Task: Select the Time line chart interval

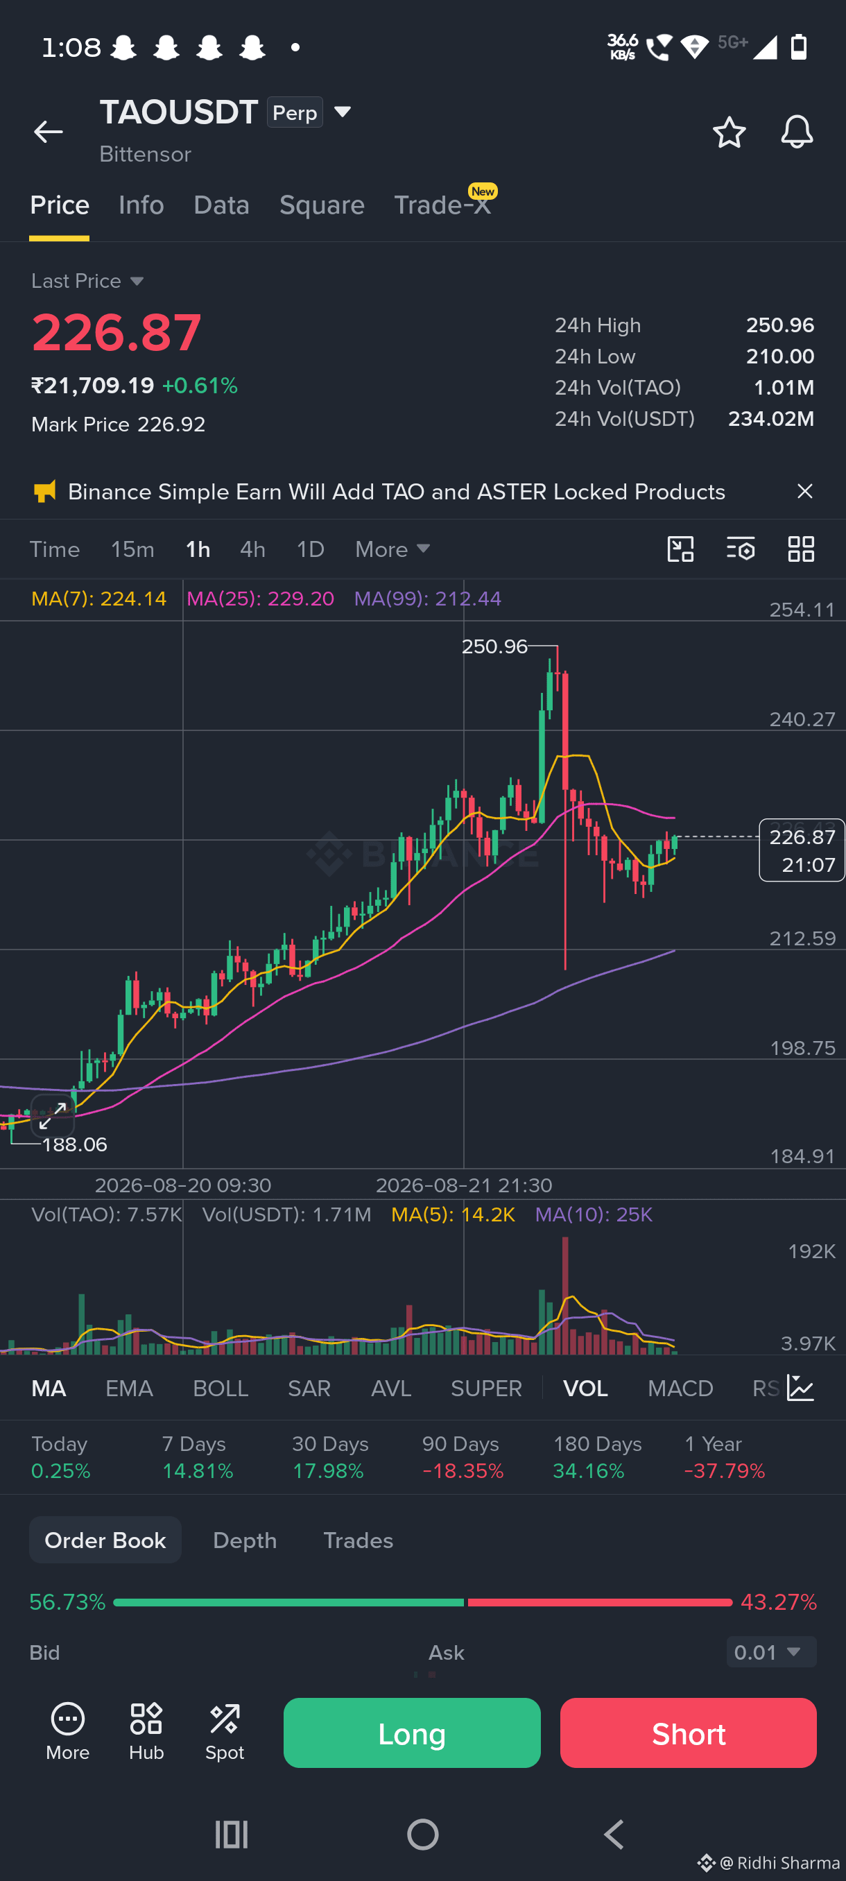Action: coord(55,549)
